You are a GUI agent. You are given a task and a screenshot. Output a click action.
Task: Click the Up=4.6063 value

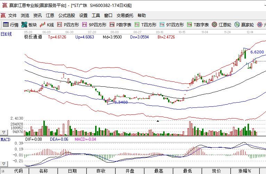[x=85, y=37]
